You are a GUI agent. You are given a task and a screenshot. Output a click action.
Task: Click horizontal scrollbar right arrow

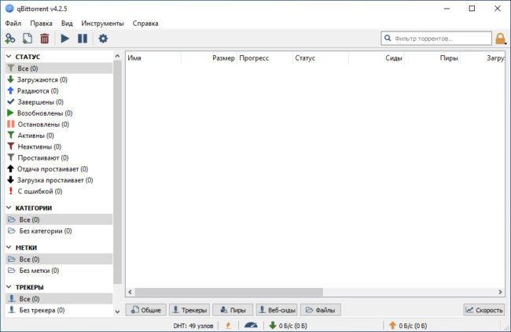click(500, 292)
